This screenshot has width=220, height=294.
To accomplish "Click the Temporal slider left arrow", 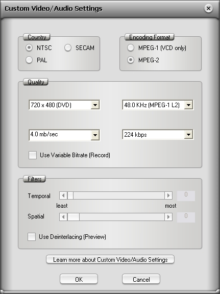I will click(x=63, y=195).
